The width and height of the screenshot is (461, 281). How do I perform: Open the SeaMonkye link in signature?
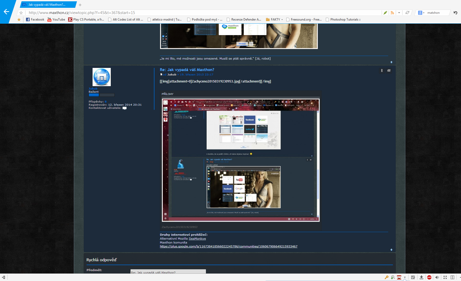pos(197,239)
